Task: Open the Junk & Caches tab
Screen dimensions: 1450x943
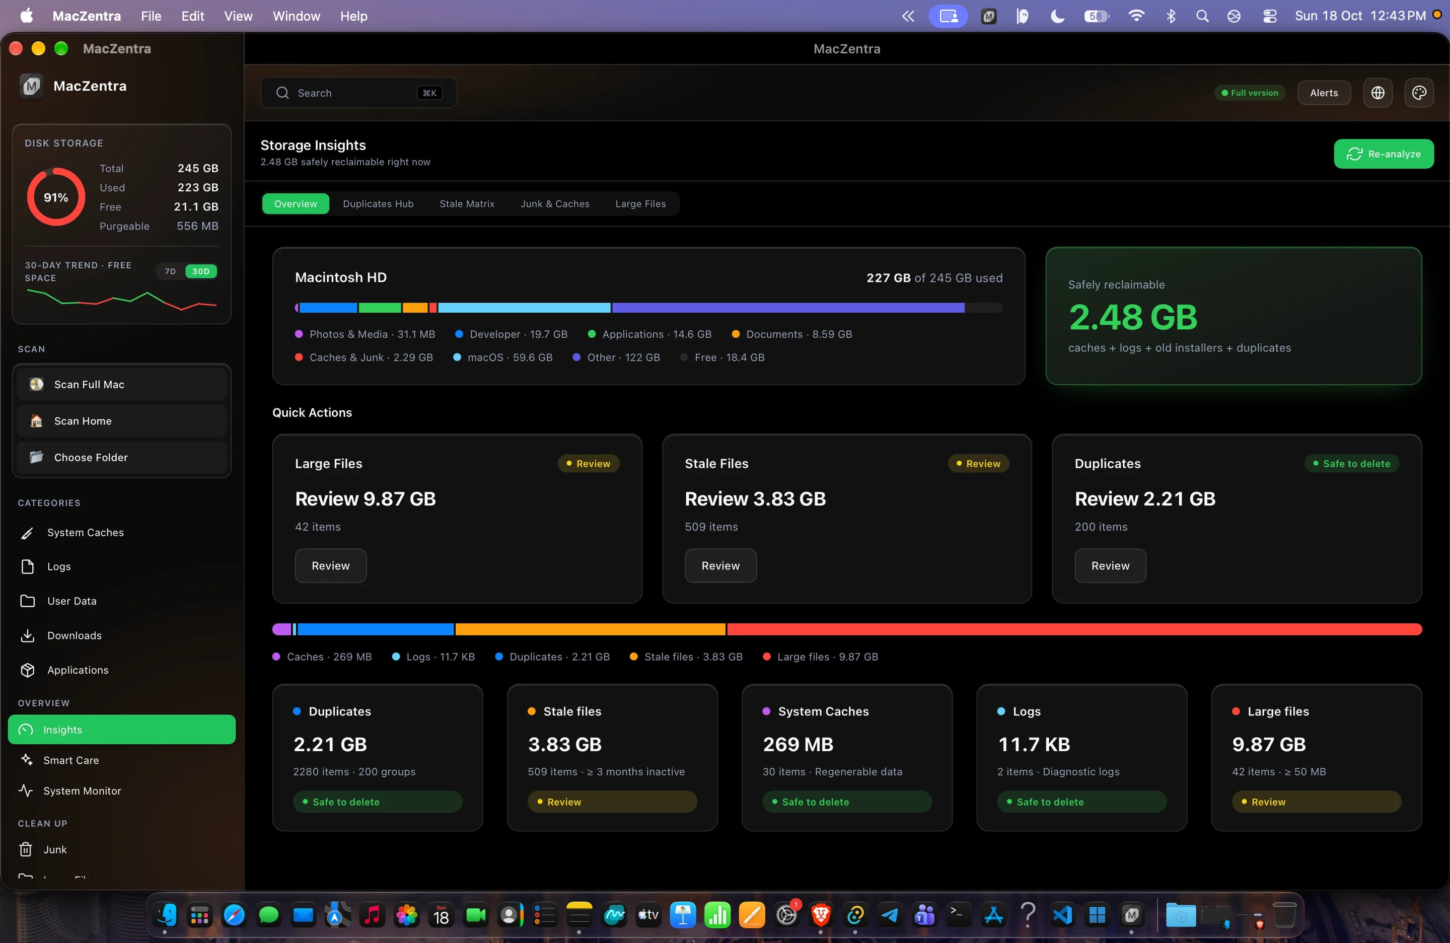Action: [x=554, y=203]
